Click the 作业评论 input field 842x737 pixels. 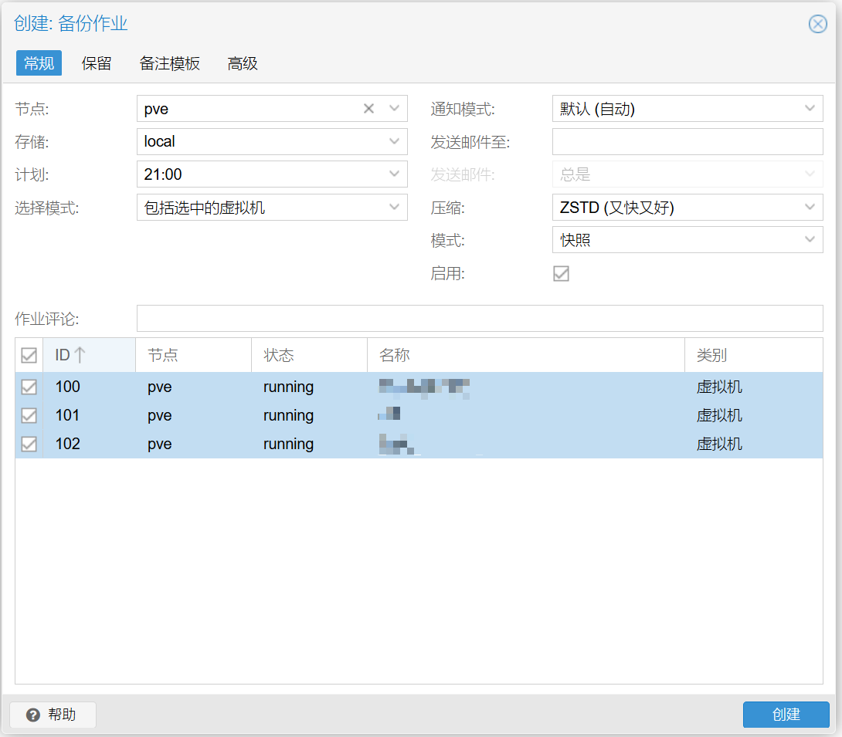point(479,318)
